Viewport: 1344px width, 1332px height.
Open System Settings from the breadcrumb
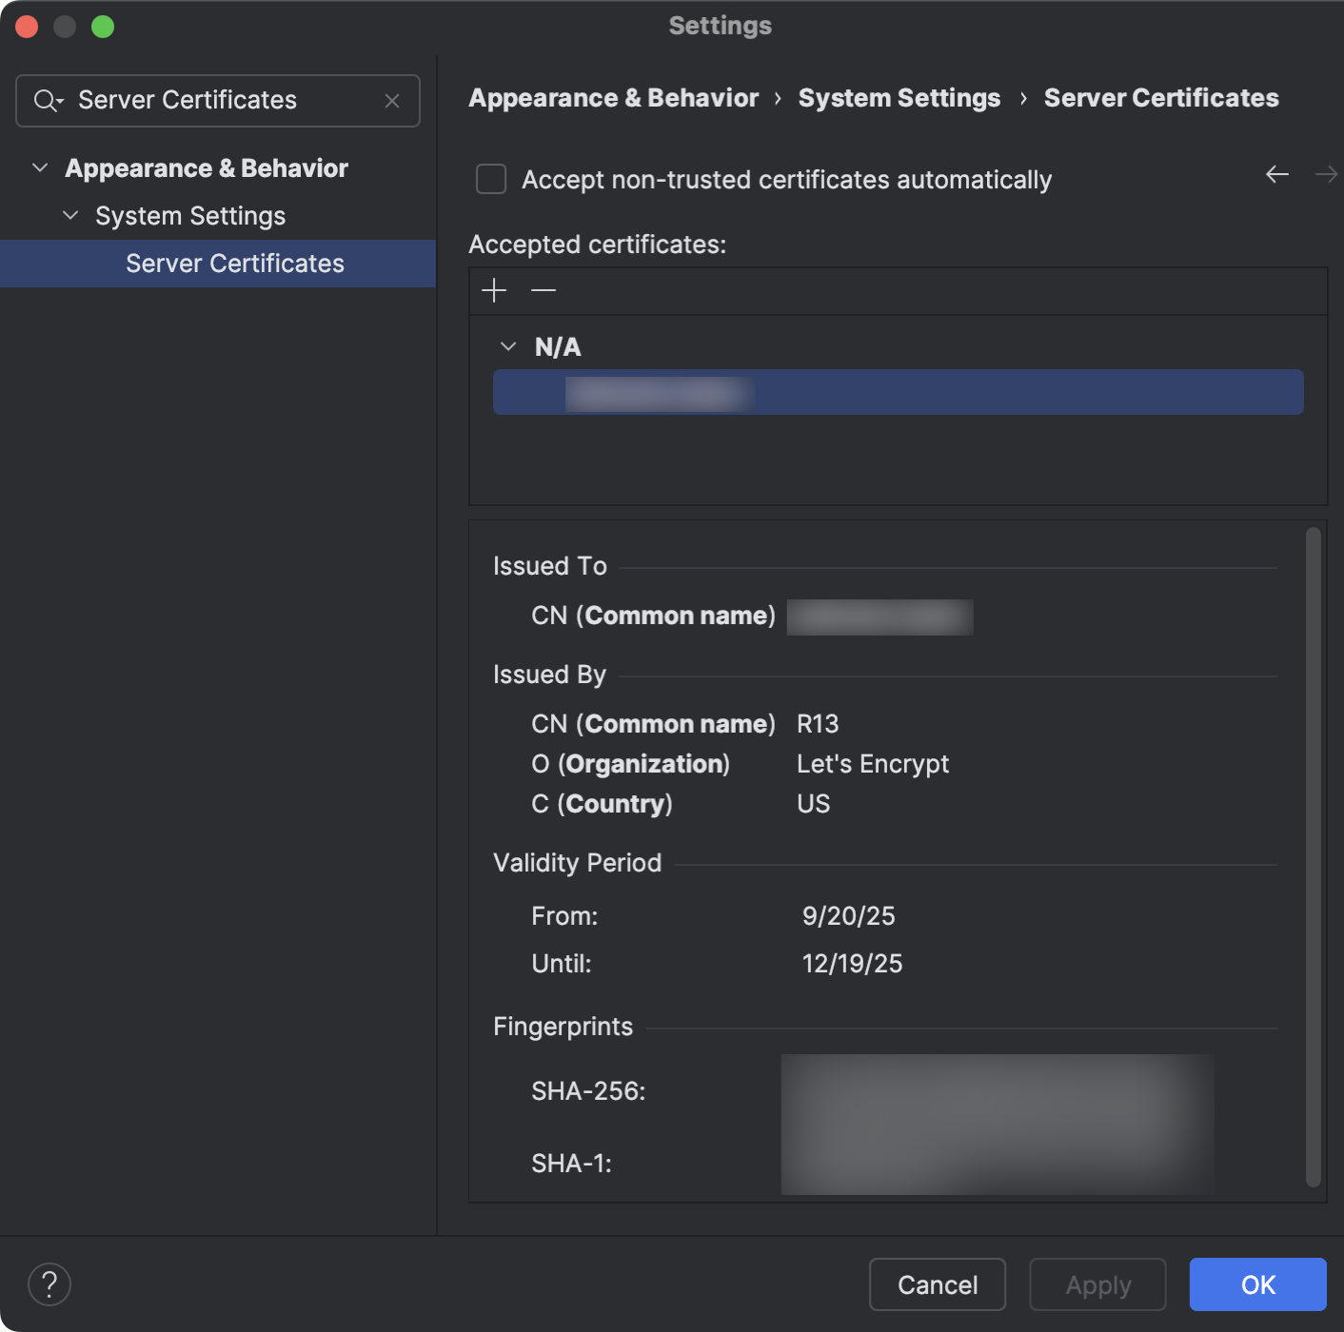point(899,98)
